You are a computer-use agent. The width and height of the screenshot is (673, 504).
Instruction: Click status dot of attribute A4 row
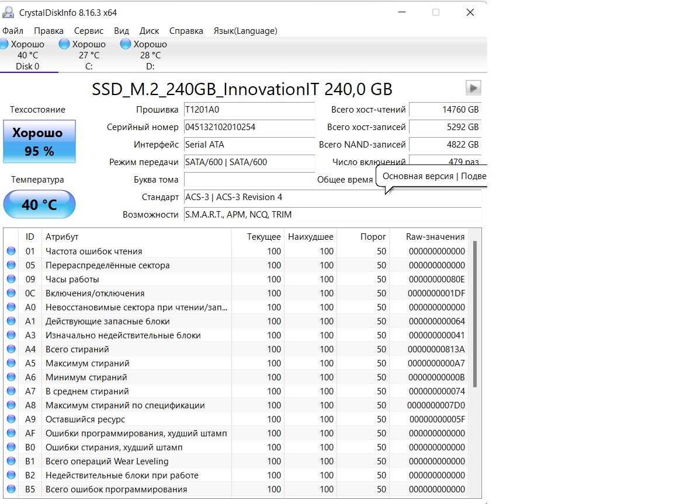click(x=11, y=349)
